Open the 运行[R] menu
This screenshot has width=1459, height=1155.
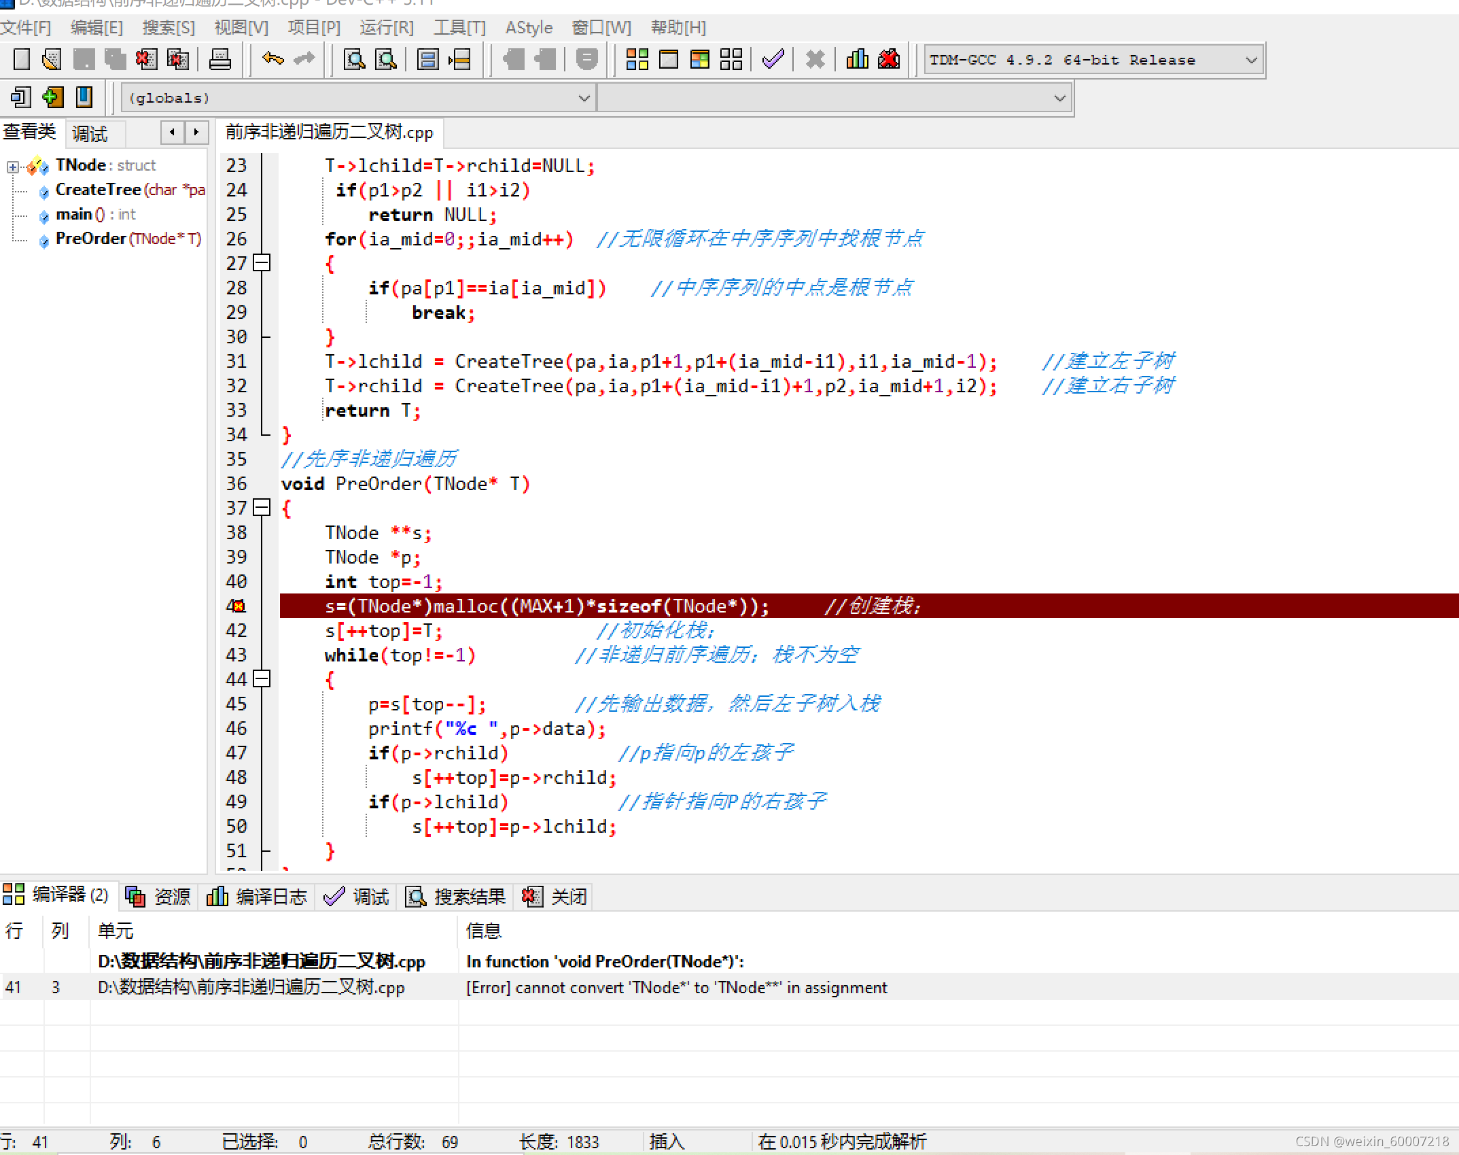coord(386,28)
